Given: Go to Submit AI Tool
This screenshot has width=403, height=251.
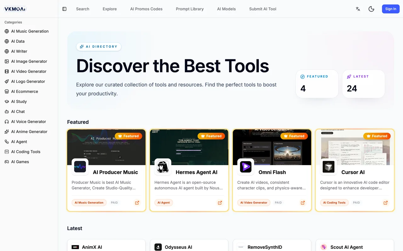Looking at the screenshot, I should click(x=263, y=9).
